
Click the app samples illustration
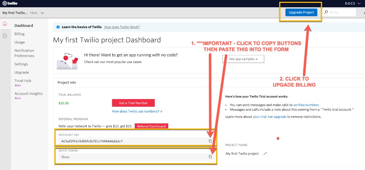pos(68,61)
